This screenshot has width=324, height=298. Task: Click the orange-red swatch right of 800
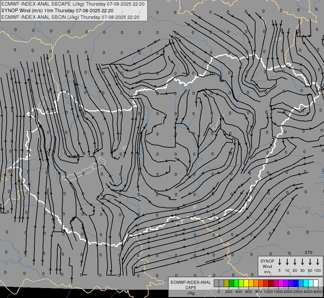tap(261, 283)
